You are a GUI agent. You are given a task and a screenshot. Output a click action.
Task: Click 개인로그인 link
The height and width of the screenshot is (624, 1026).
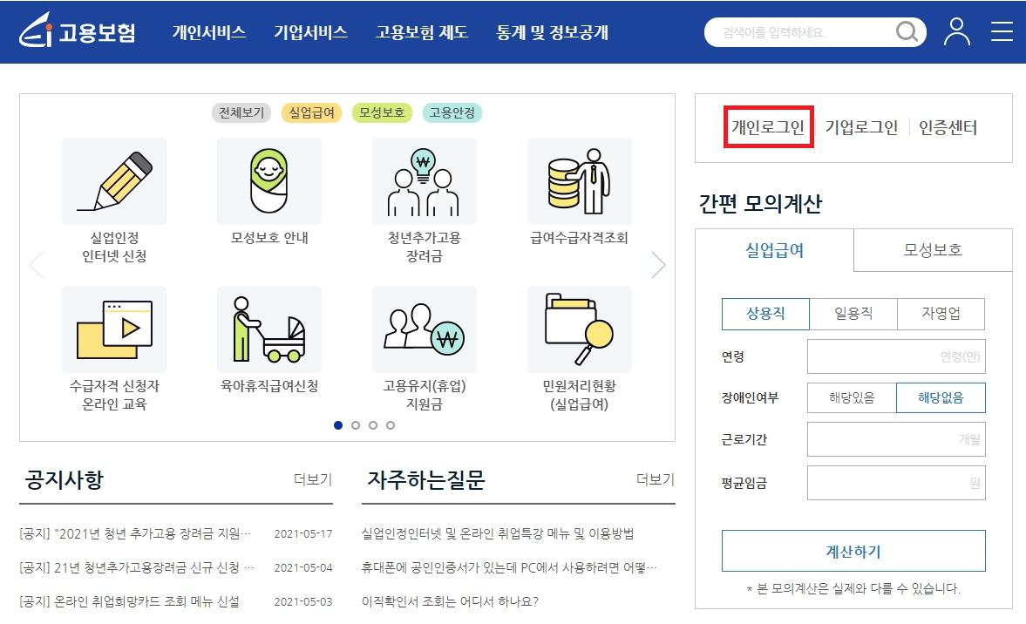pos(768,127)
